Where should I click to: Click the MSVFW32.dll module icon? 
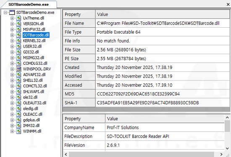click(18, 29)
